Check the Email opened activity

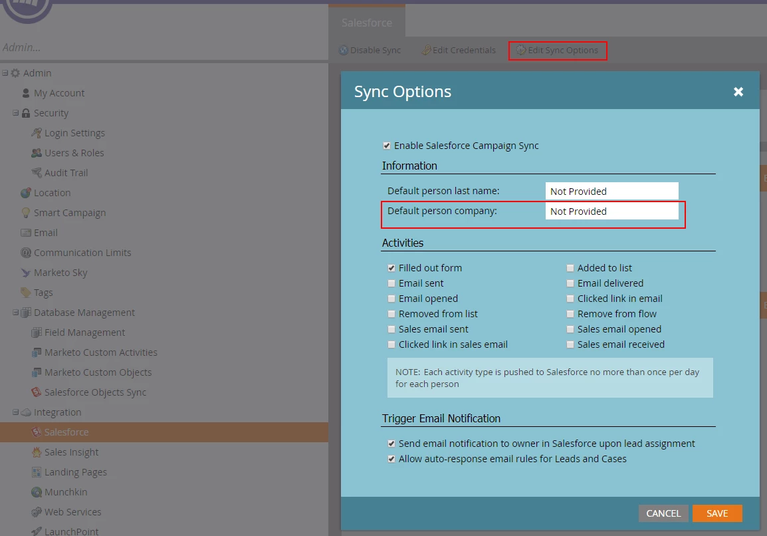(x=391, y=299)
